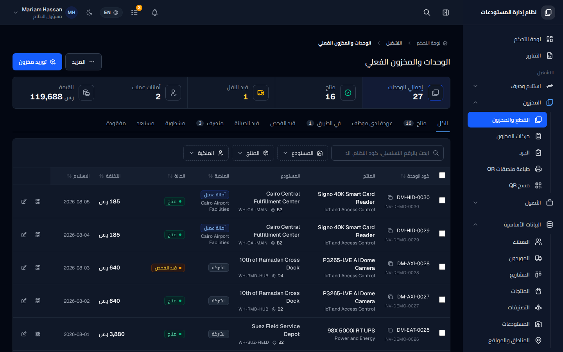Viewport: 563px width, 352px height.
Task: Show QR code for DM-HID-0030 row
Action: click(x=38, y=201)
